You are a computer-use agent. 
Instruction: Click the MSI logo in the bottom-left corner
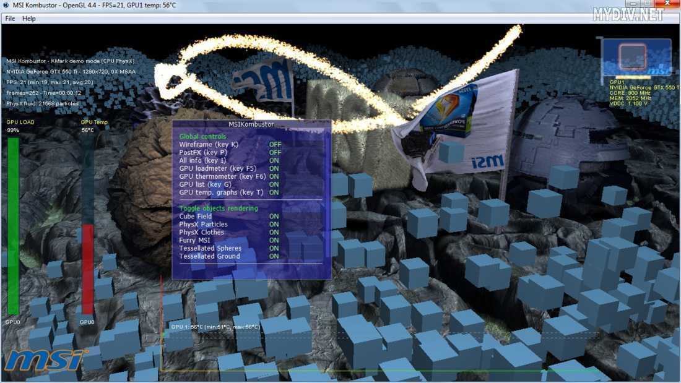[45, 361]
